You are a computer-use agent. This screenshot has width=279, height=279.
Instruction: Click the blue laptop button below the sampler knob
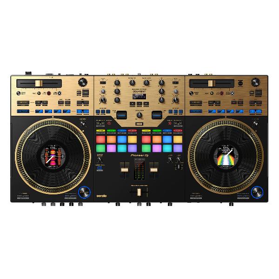[x=100, y=168]
